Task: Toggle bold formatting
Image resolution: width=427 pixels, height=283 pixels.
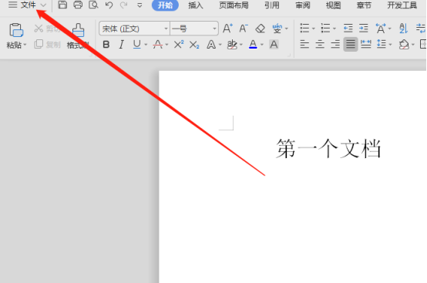Action: 106,45
